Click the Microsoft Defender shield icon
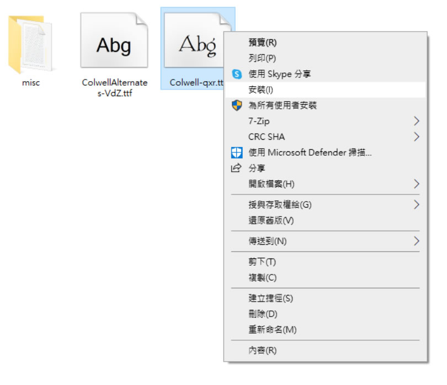This screenshot has height=385, width=447. pos(237,152)
